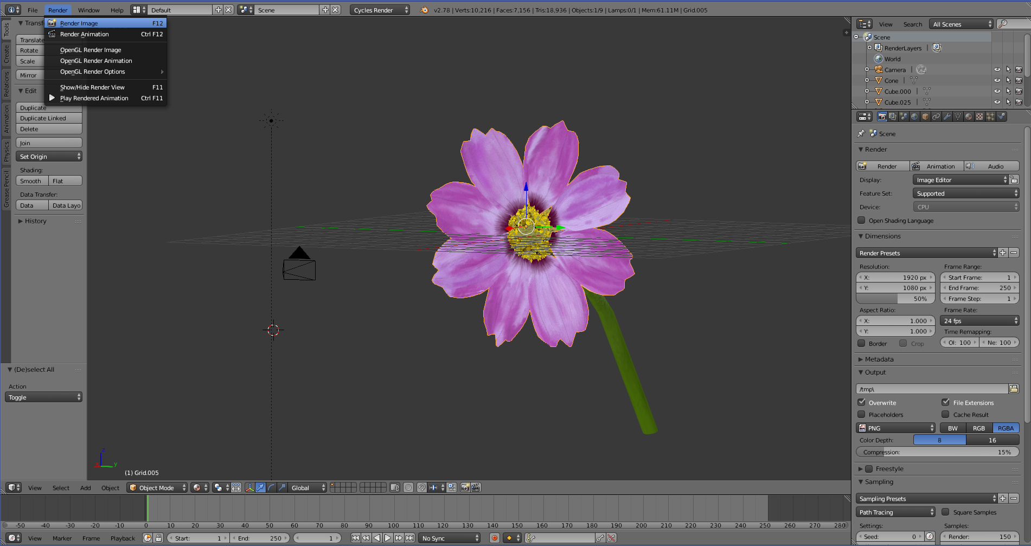The image size is (1031, 546).
Task: Select the Rotate manipulator icon
Action: (x=271, y=487)
